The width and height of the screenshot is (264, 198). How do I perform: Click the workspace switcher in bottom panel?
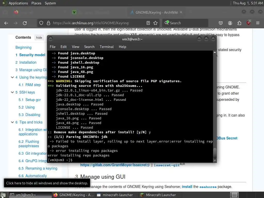[234, 195]
